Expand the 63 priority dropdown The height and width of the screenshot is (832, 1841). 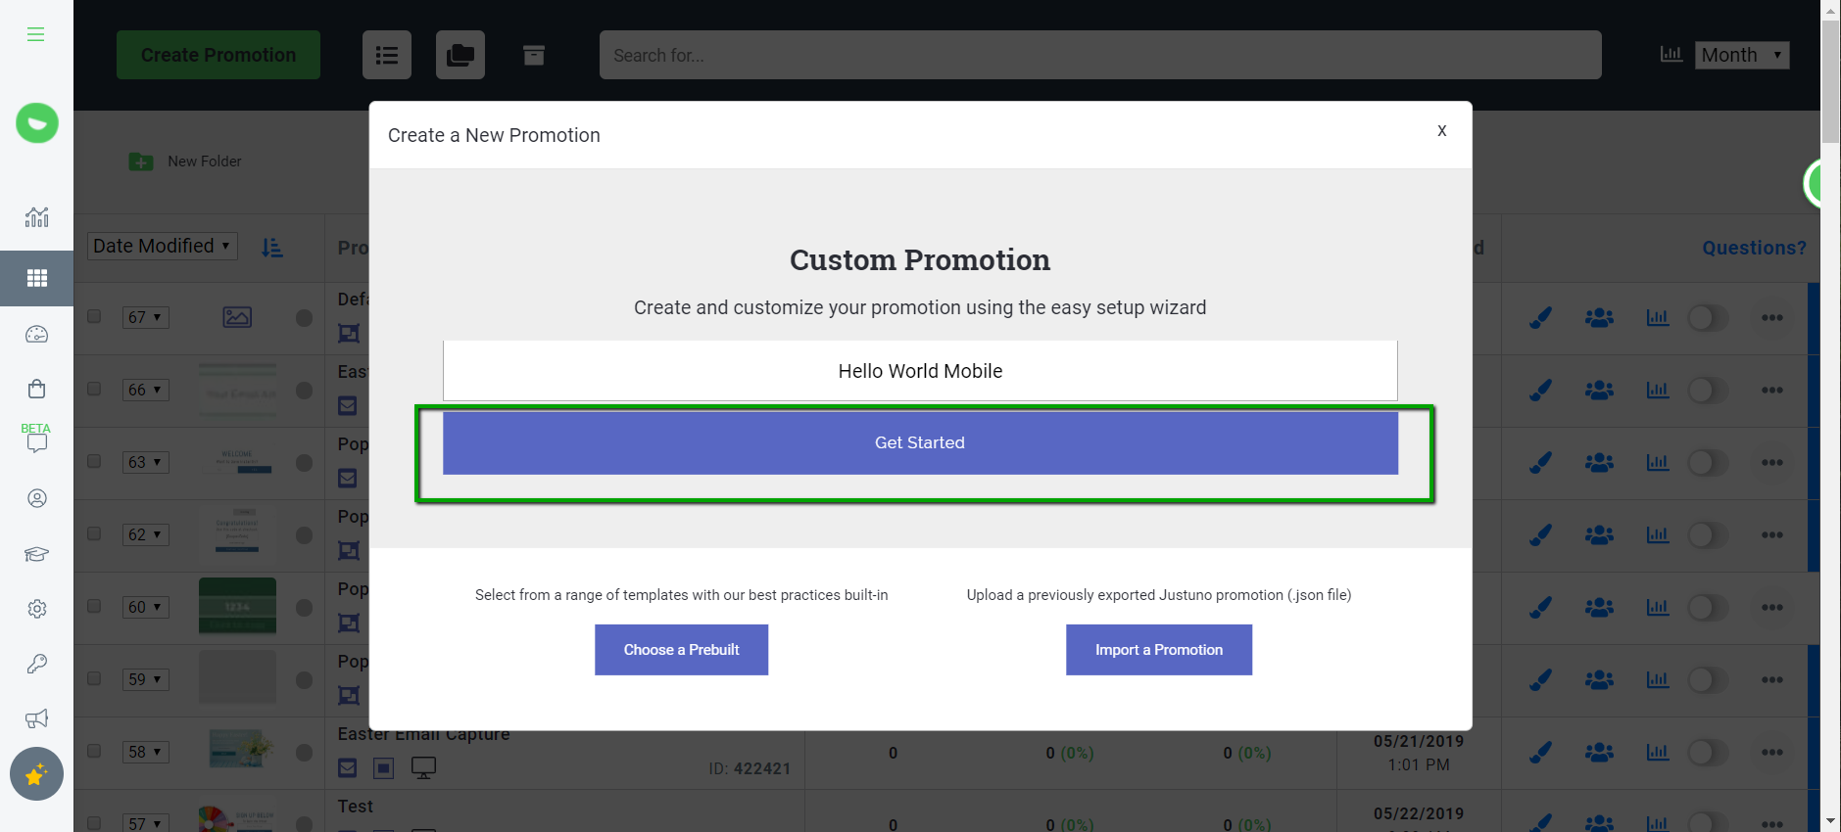[145, 462]
